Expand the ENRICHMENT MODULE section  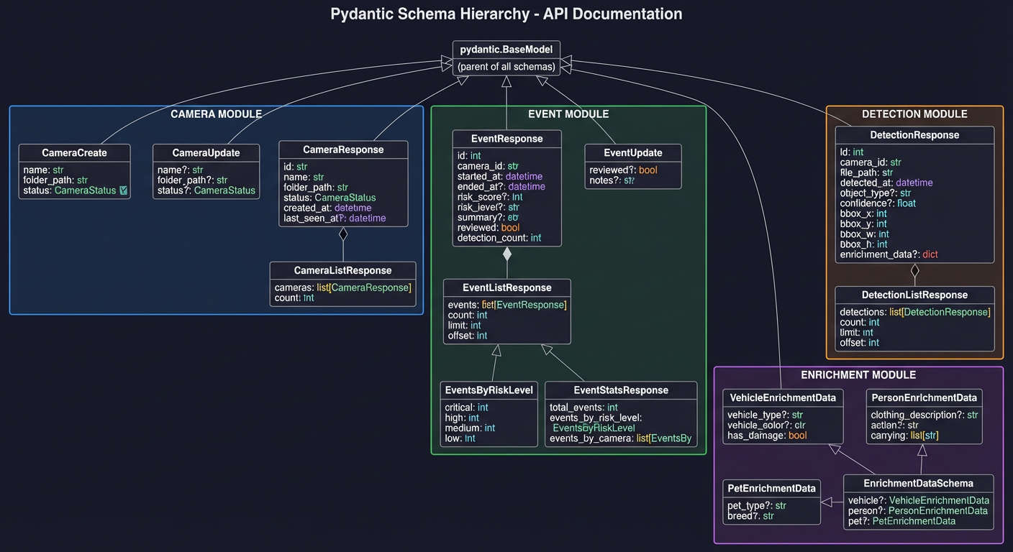[858, 374]
